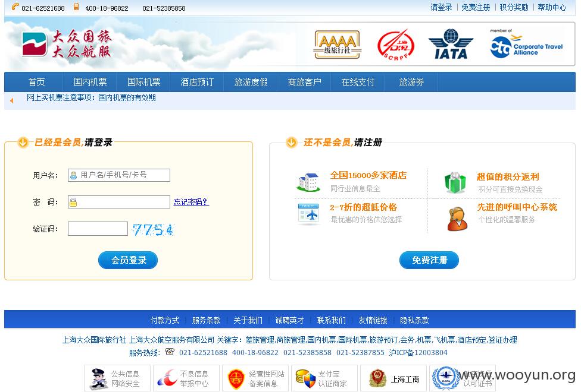
Task: Click the 忘记密码? link
Action: click(x=191, y=202)
